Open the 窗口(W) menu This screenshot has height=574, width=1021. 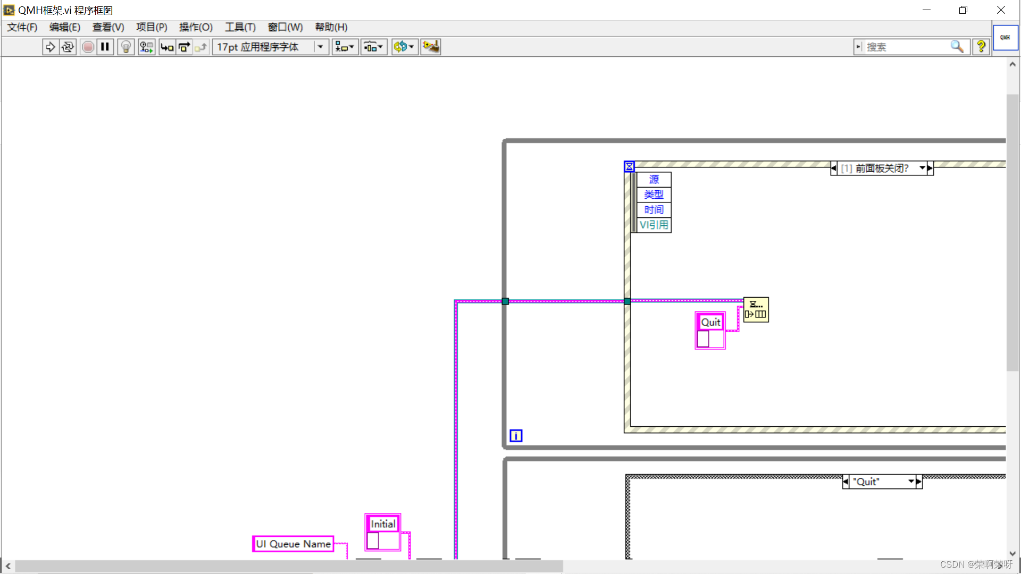pos(285,27)
